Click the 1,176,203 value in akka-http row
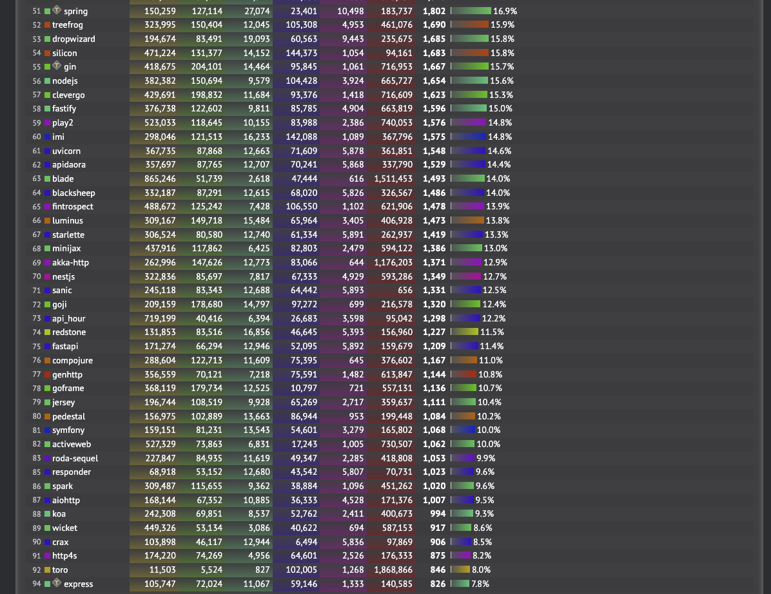The height and width of the screenshot is (594, 771). click(393, 262)
